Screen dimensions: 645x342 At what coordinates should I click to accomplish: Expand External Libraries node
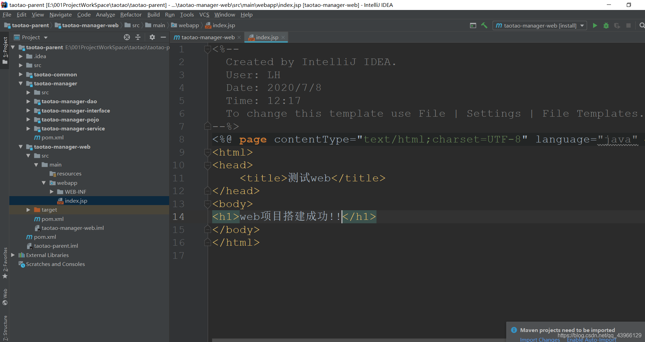(x=13, y=255)
